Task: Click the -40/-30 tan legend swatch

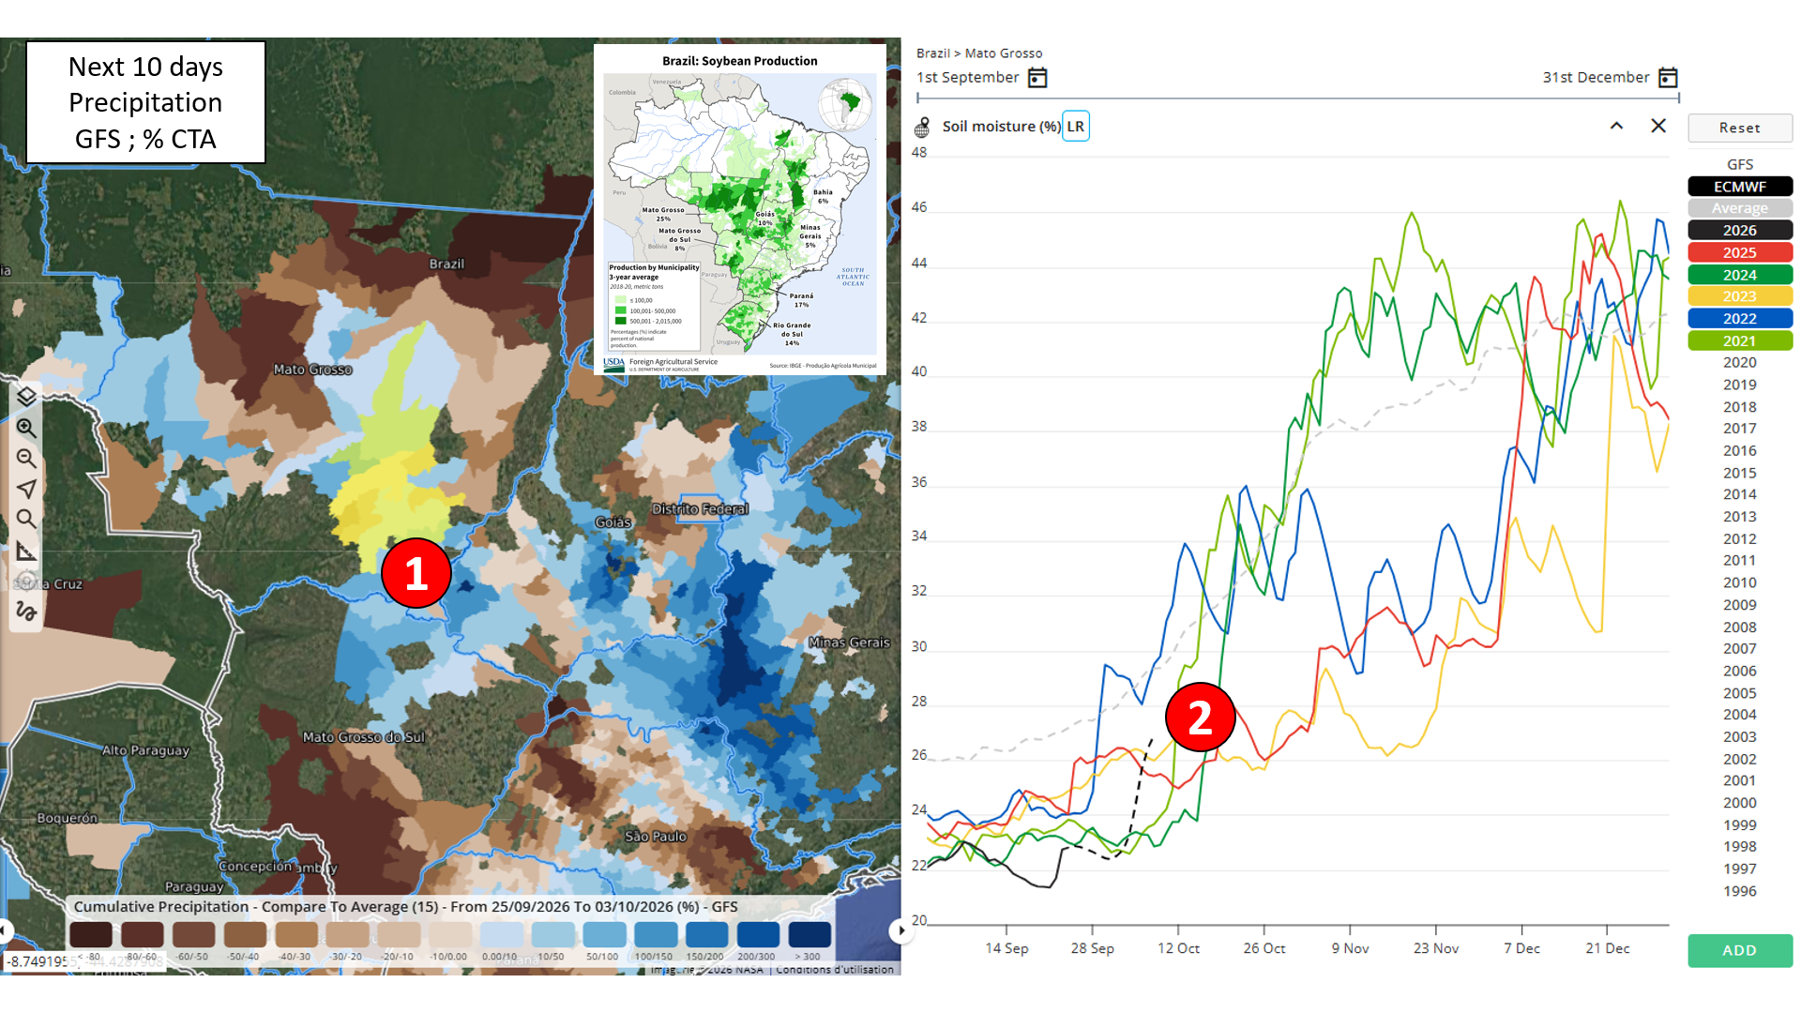Action: tap(296, 934)
